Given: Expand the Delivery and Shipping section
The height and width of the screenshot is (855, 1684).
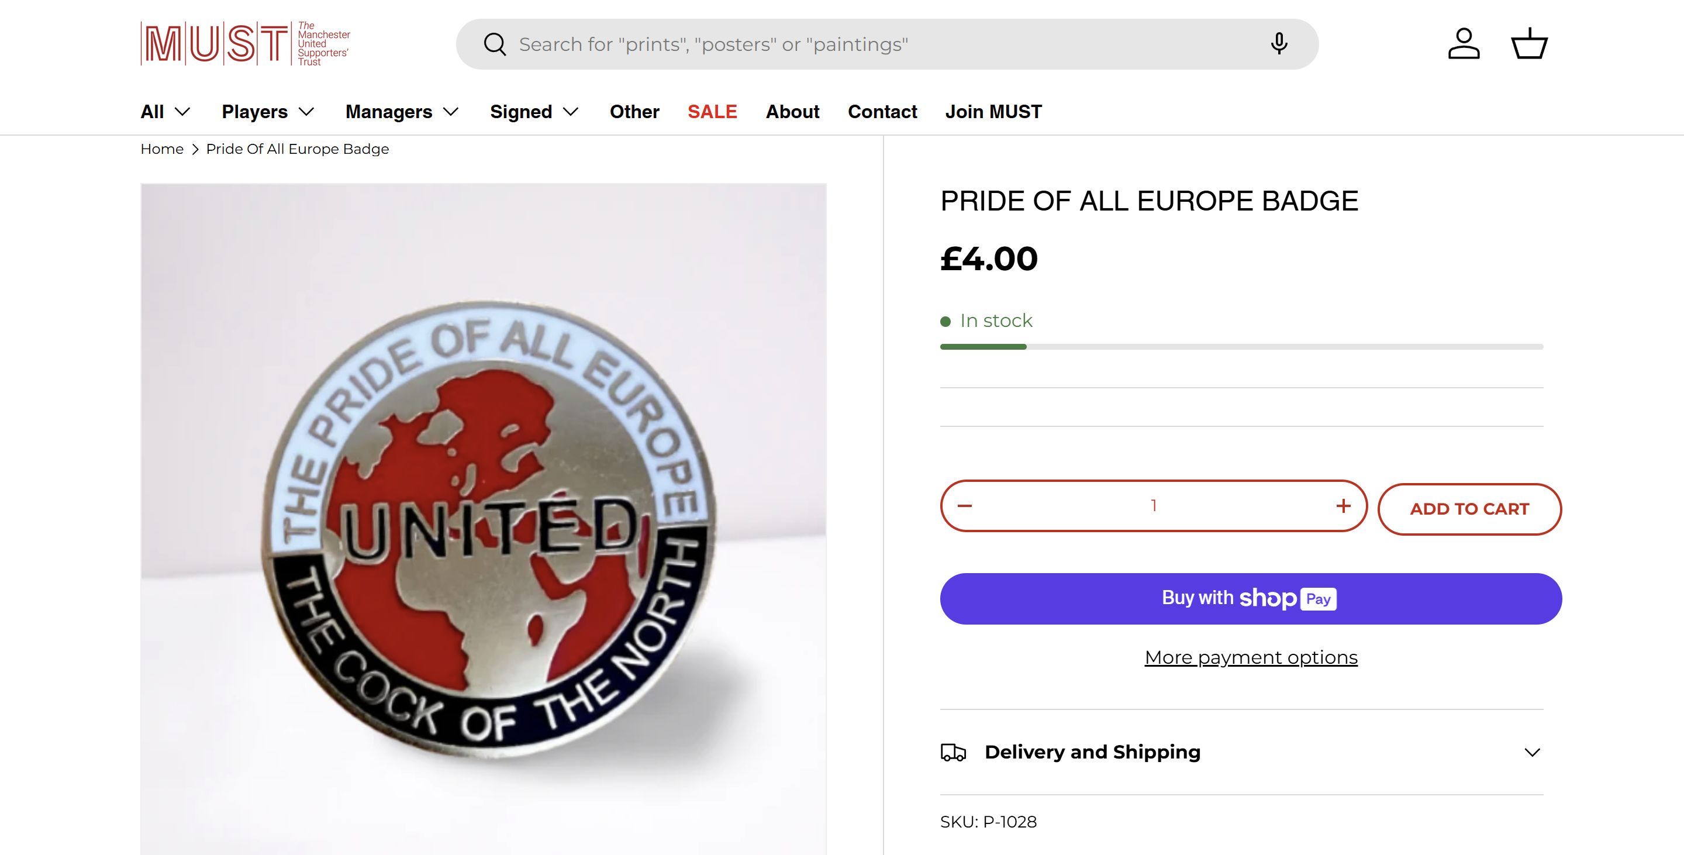Looking at the screenshot, I should (x=1533, y=753).
